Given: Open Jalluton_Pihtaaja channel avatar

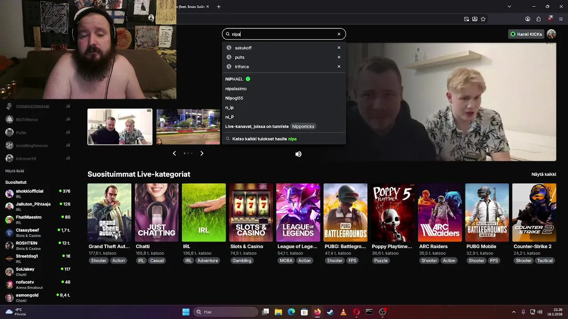Looking at the screenshot, I should point(9,207).
